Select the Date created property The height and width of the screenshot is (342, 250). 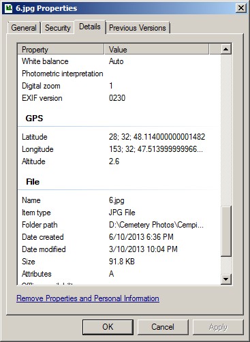[43, 237]
